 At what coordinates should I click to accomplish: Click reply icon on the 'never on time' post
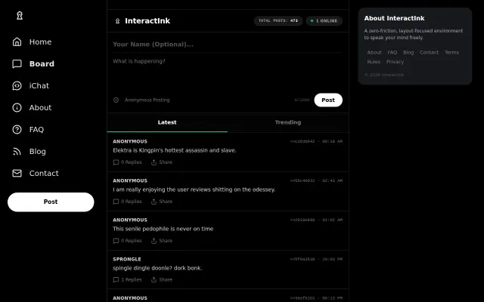tap(116, 241)
